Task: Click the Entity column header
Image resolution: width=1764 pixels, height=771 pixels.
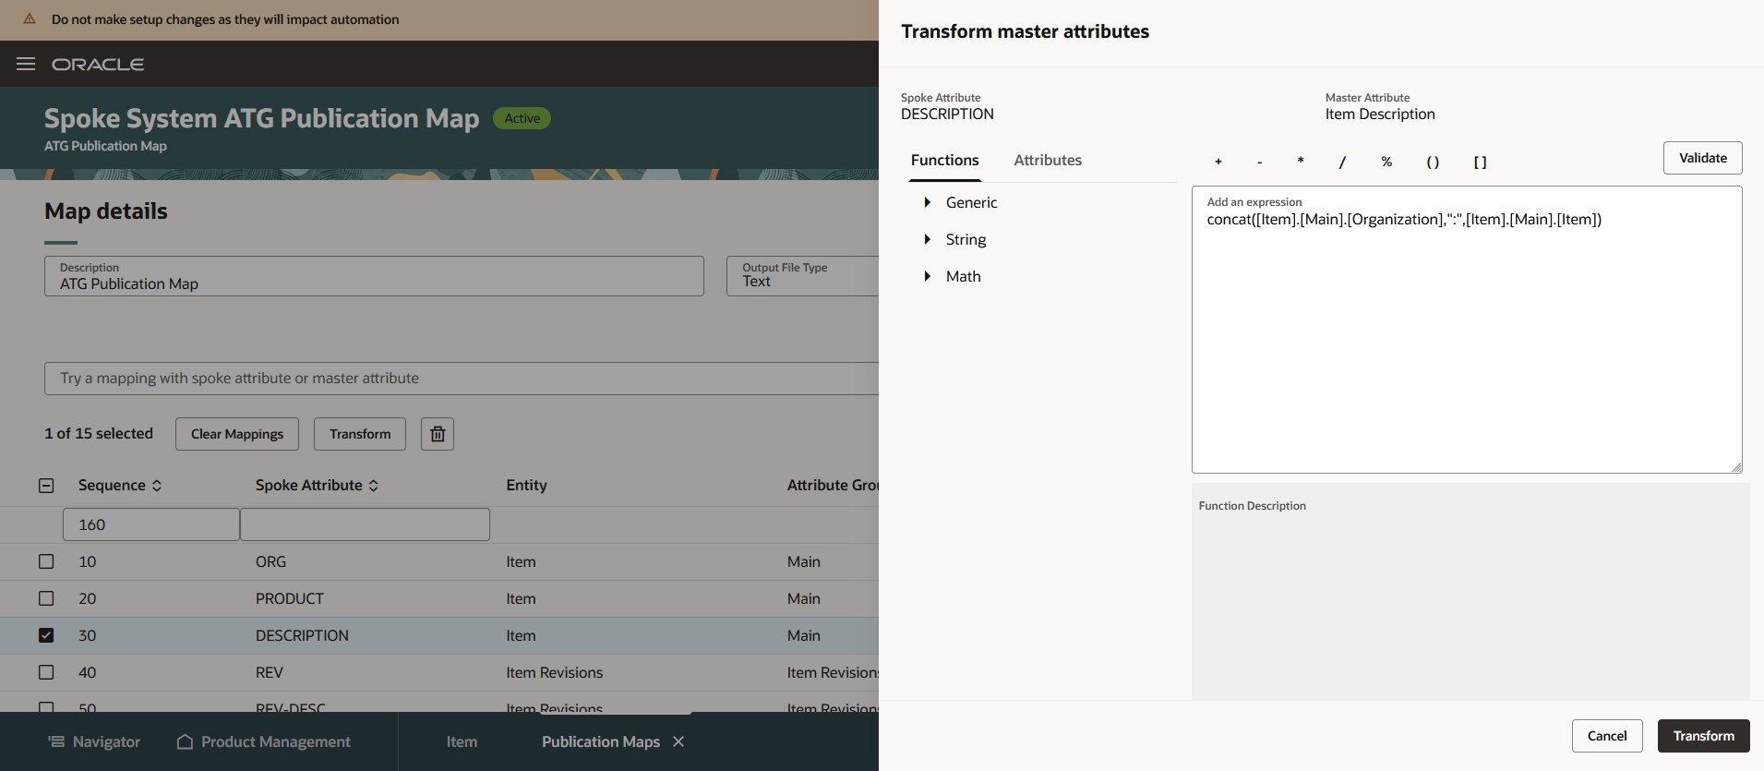Action: [526, 486]
